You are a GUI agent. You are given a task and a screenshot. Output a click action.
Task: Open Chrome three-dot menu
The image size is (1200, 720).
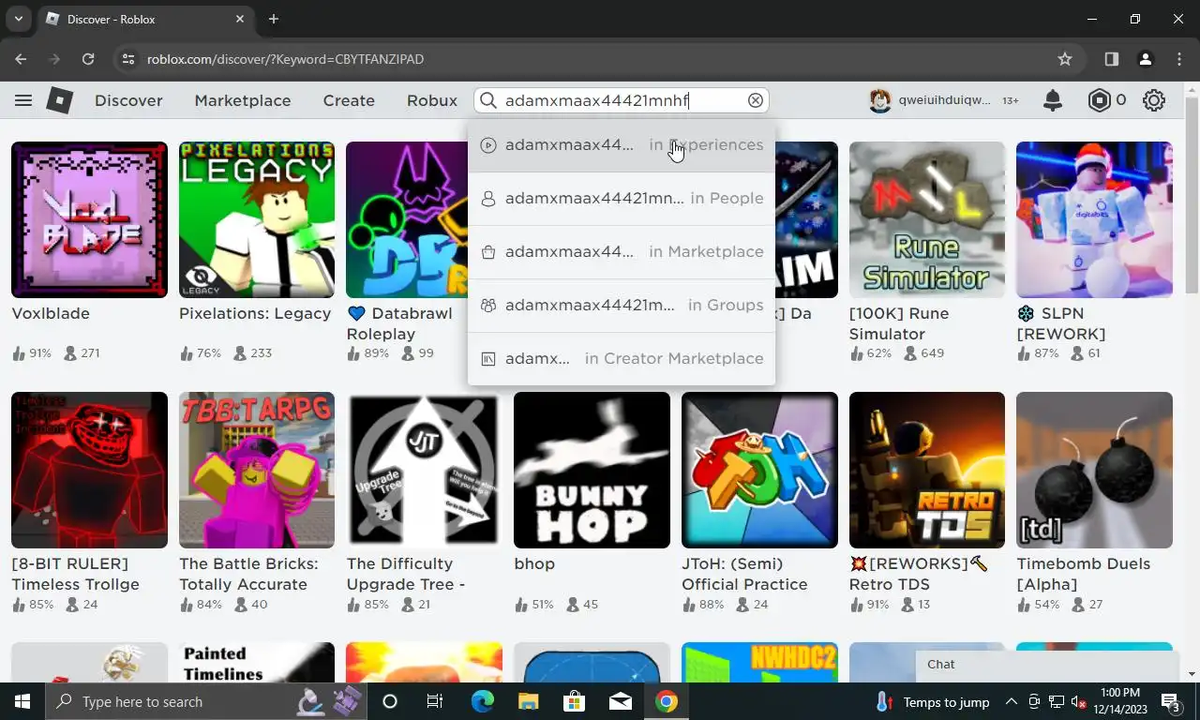point(1179,59)
